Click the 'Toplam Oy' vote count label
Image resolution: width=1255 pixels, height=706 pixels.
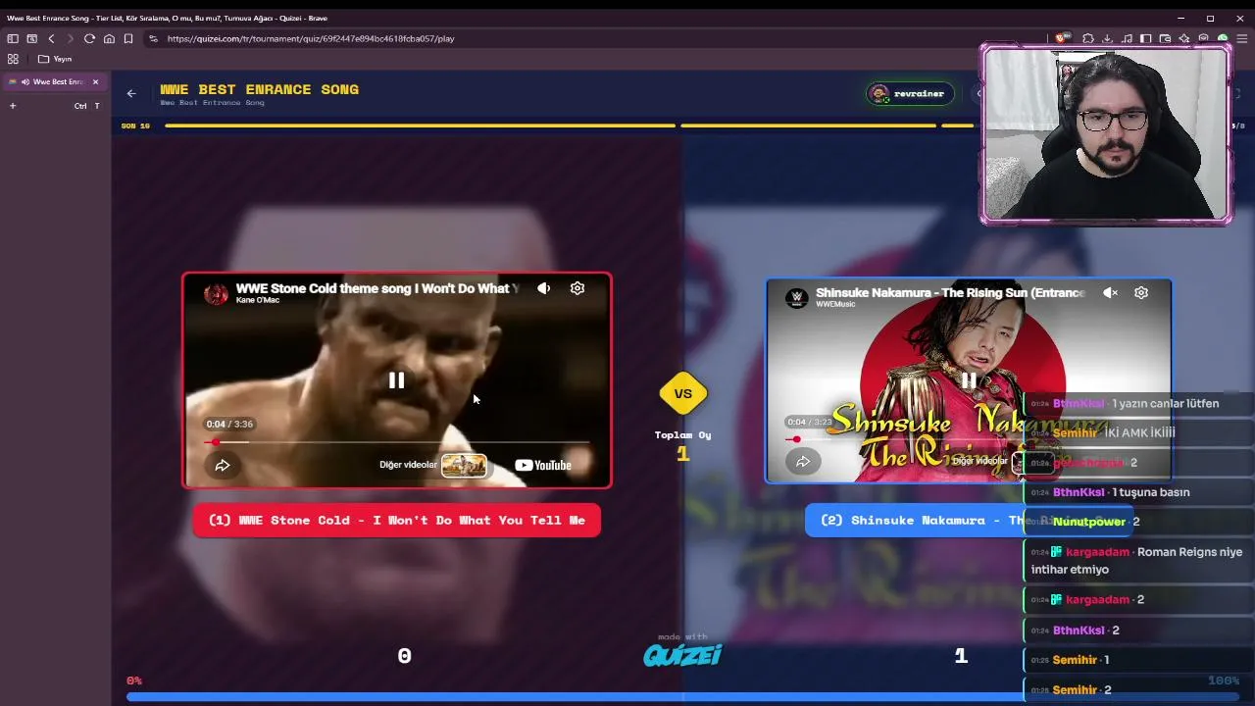click(x=683, y=434)
